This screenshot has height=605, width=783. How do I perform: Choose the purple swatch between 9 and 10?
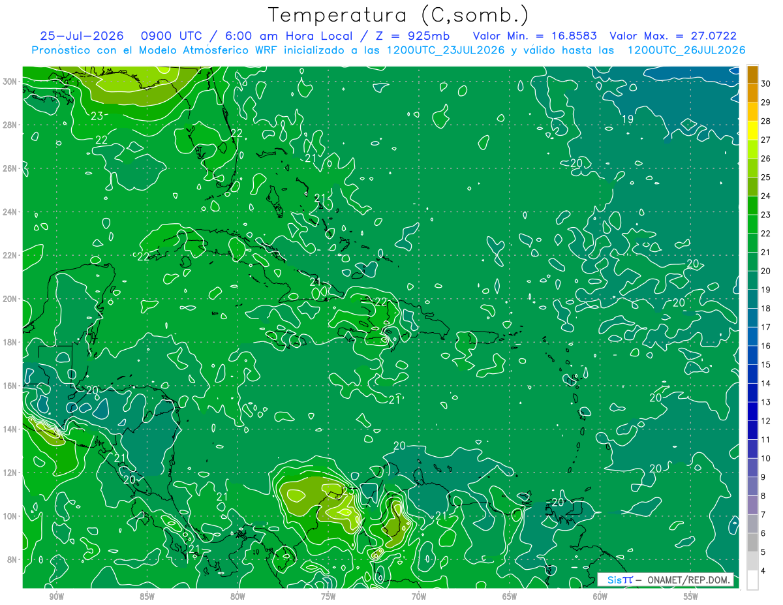click(752, 468)
